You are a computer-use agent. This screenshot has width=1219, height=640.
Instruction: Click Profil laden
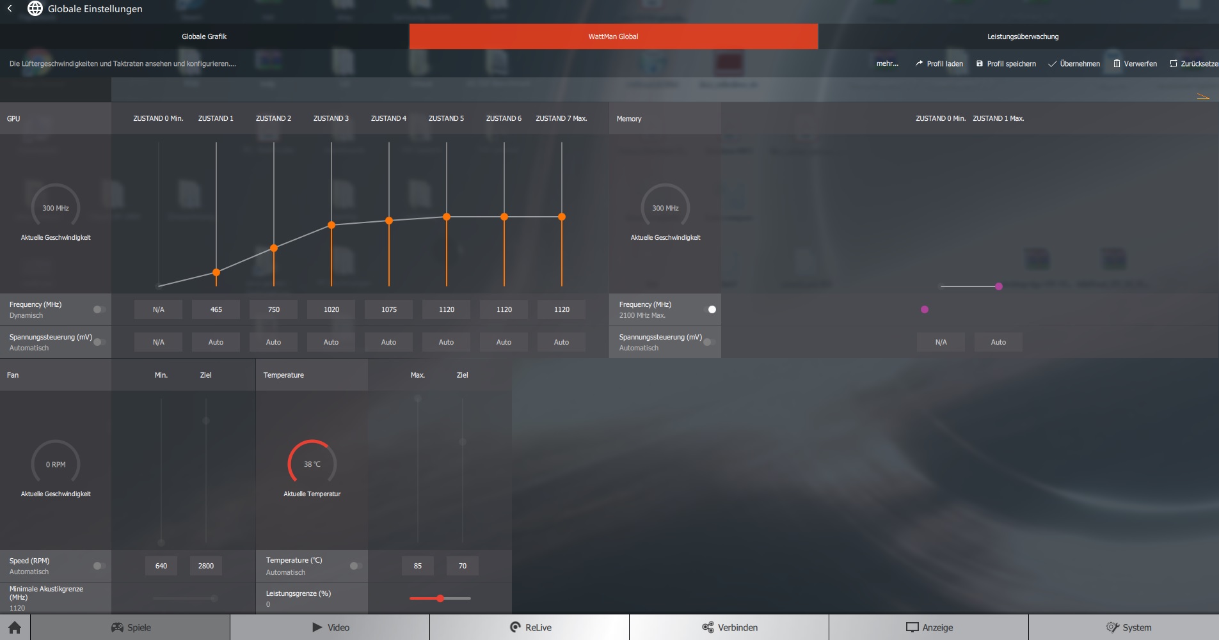coord(939,63)
